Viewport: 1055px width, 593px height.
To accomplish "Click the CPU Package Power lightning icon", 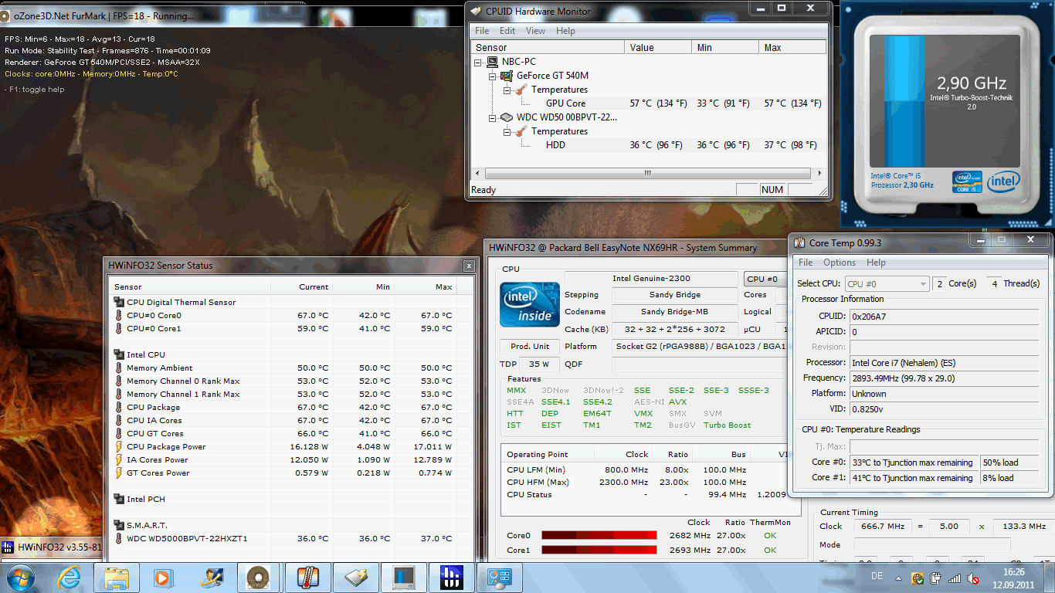I will (118, 446).
